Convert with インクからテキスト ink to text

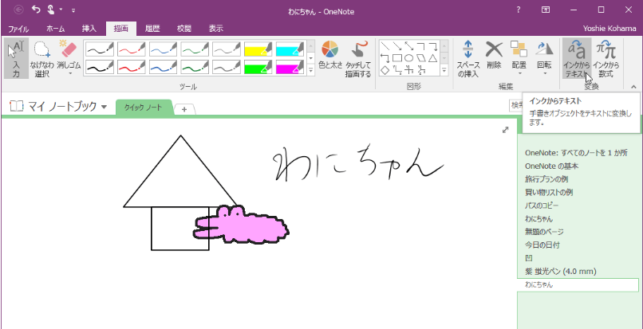tap(577, 58)
